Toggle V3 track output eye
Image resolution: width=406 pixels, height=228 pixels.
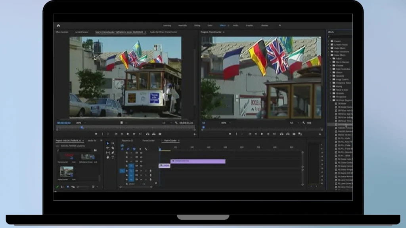pos(141,157)
